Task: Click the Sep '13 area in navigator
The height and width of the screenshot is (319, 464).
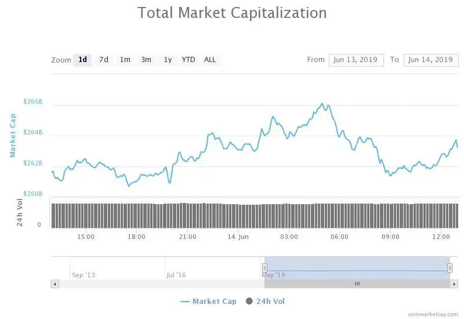Action: pos(84,274)
